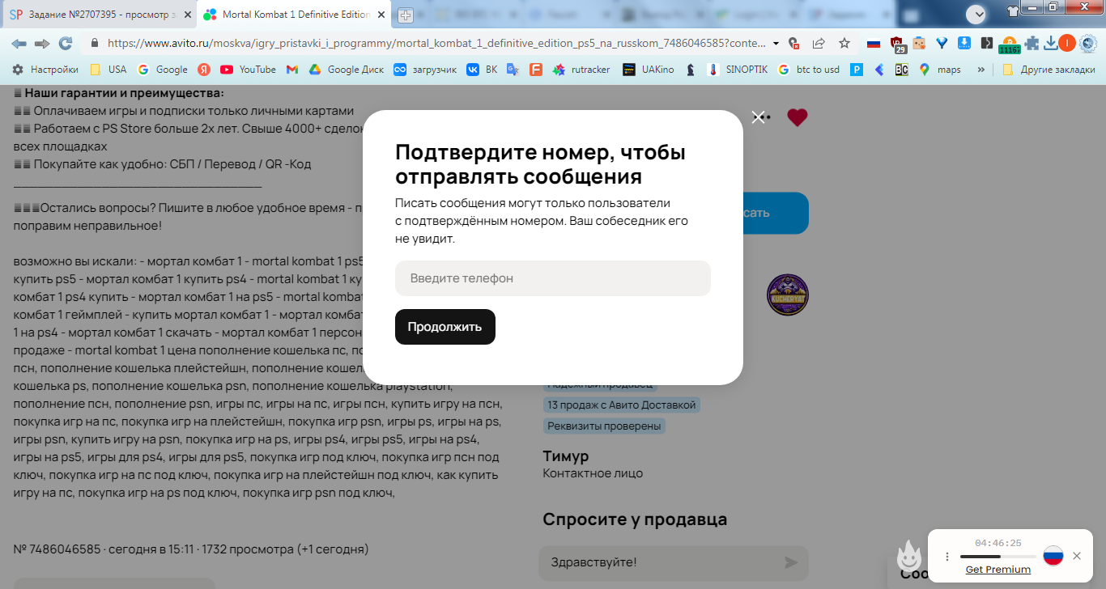The height and width of the screenshot is (589, 1106).
Task: Open the blue P bookmark icon
Action: [856, 70]
